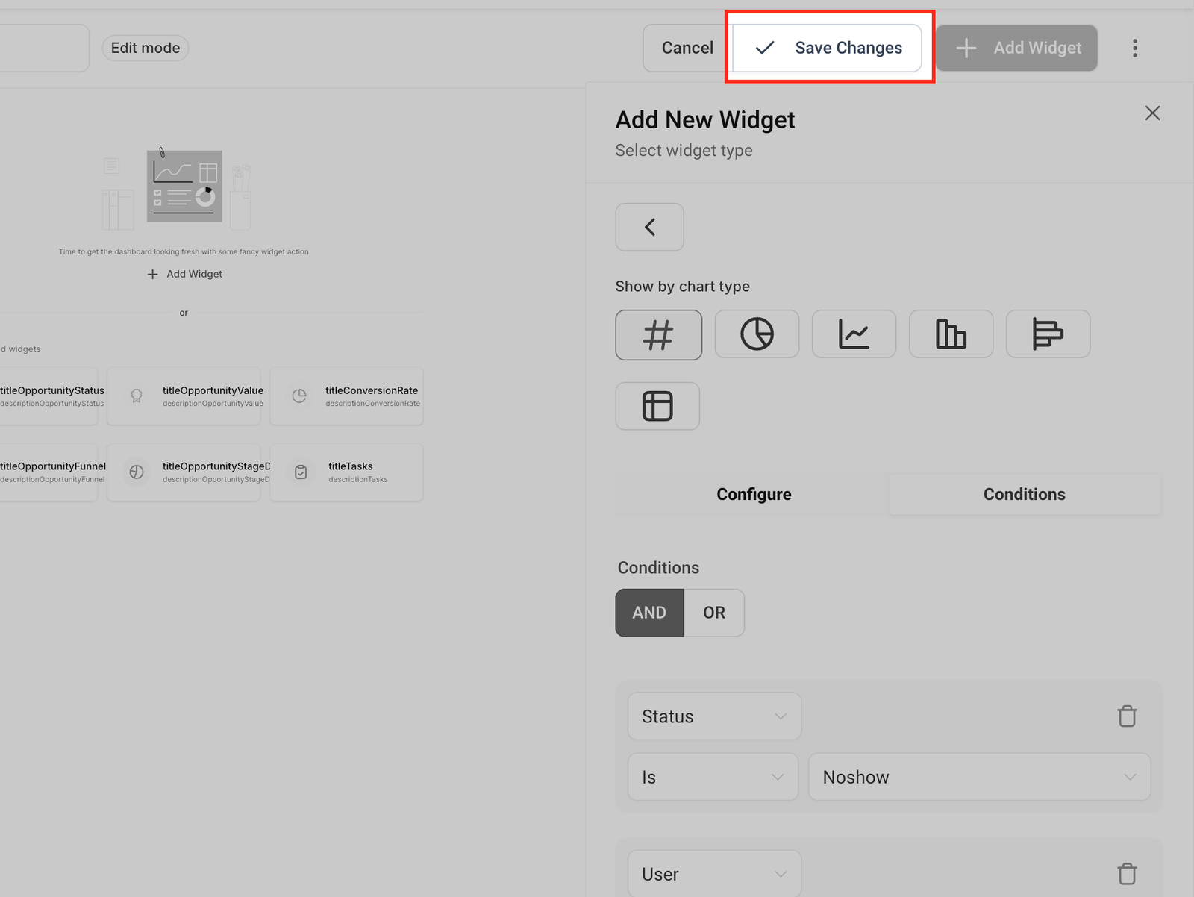Pick the vertical bar chart icon

coord(951,334)
